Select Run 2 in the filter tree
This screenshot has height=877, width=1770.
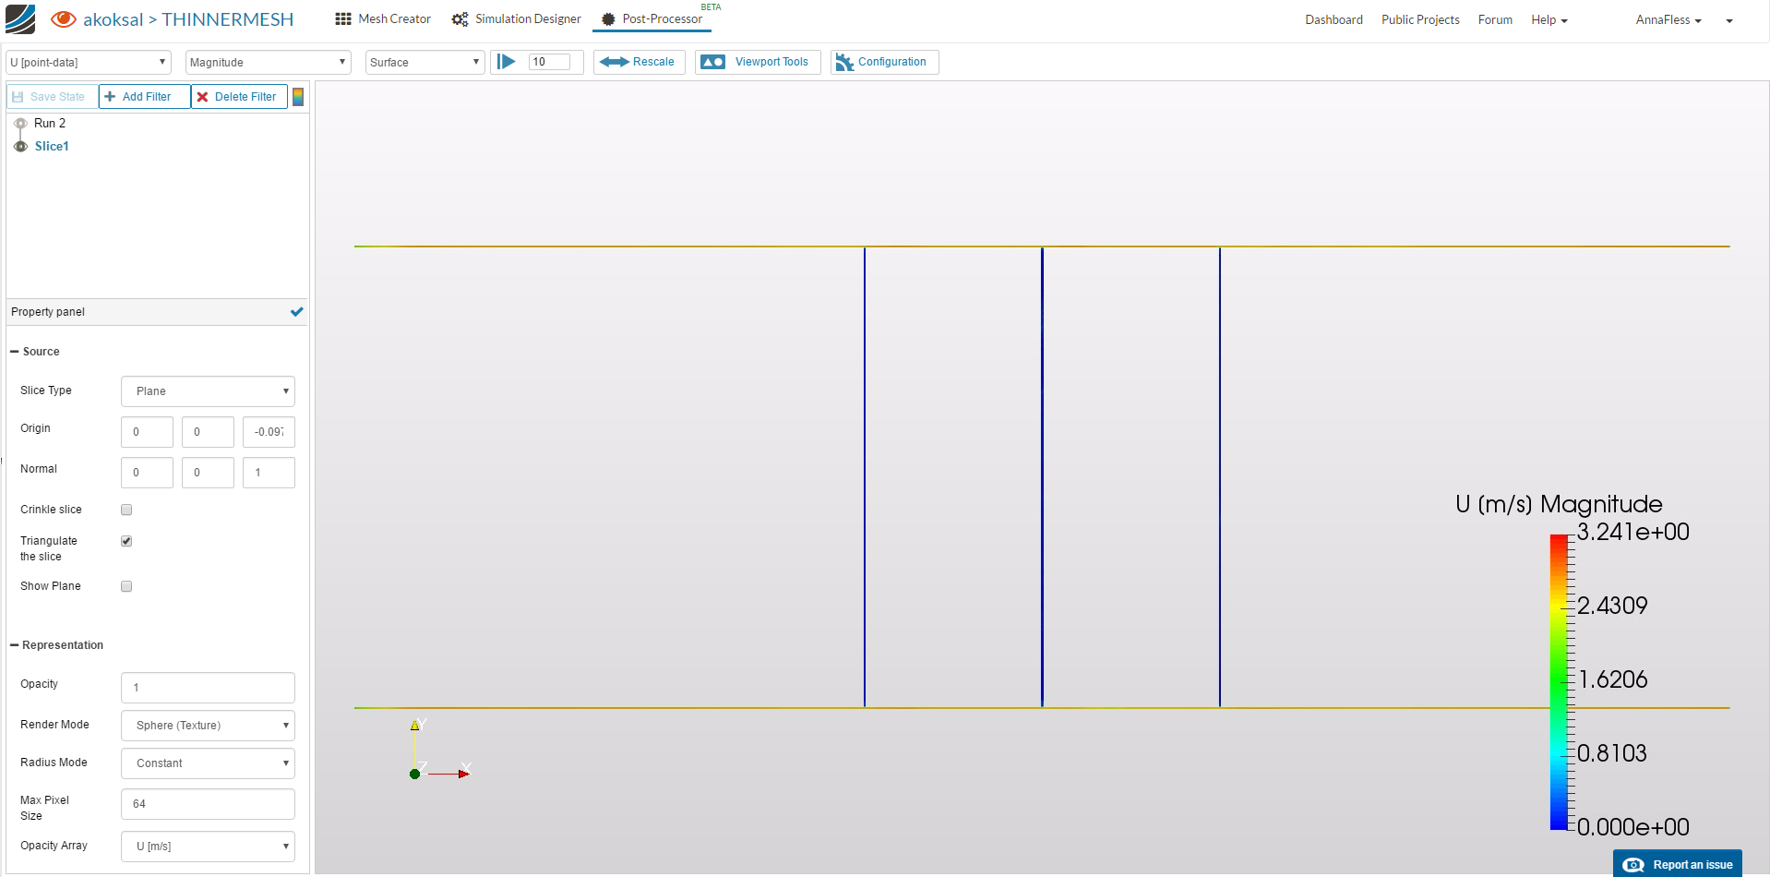(x=50, y=123)
